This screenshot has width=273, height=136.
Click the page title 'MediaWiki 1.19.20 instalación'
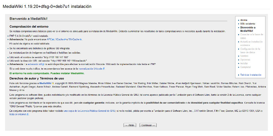47,6
